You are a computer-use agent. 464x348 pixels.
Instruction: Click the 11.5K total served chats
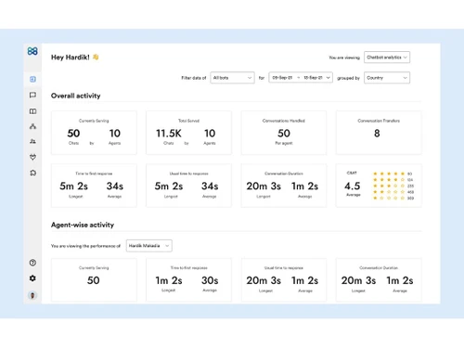pos(169,134)
